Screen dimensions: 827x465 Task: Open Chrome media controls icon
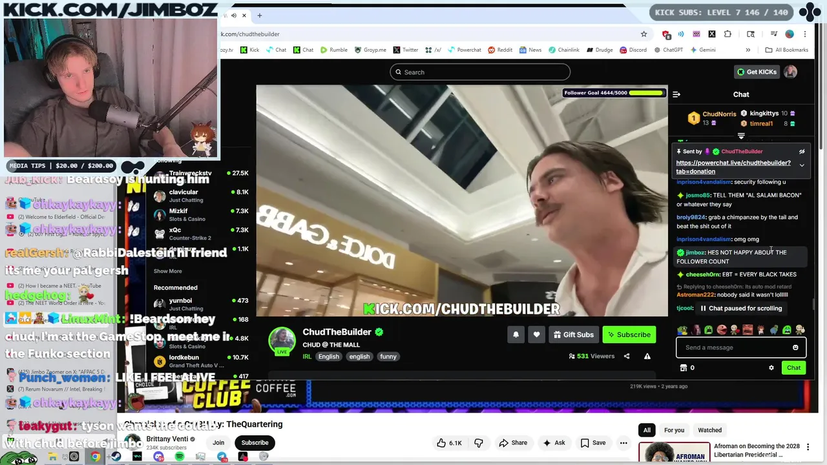pos(773,34)
